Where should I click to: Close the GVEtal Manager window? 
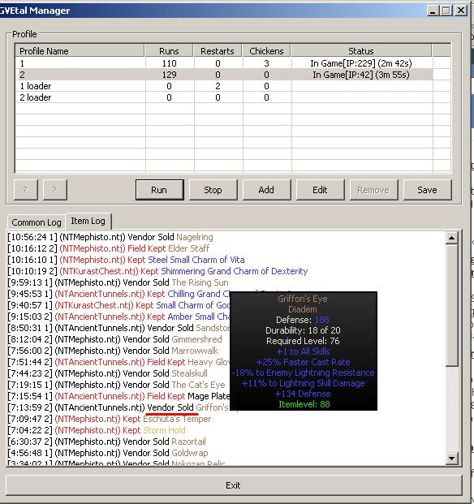(x=461, y=11)
